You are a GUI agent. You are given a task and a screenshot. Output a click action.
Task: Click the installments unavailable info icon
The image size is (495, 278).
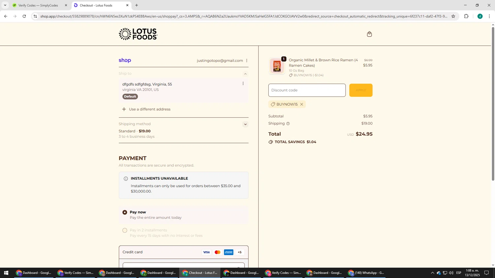tap(126, 179)
